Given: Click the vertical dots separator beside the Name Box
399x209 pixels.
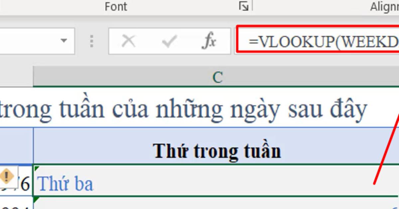Looking at the screenshot, I should coord(91,41).
